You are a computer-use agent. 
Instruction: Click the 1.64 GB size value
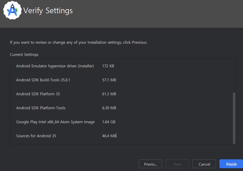(x=109, y=122)
